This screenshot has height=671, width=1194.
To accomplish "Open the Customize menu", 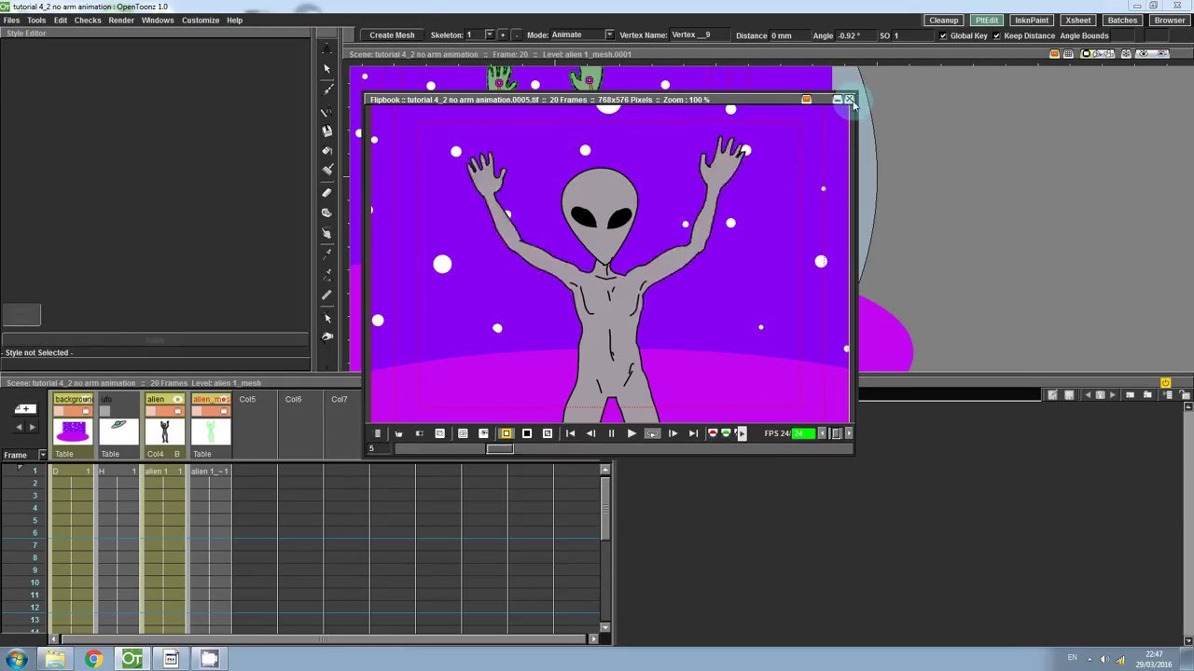I will click(x=201, y=20).
